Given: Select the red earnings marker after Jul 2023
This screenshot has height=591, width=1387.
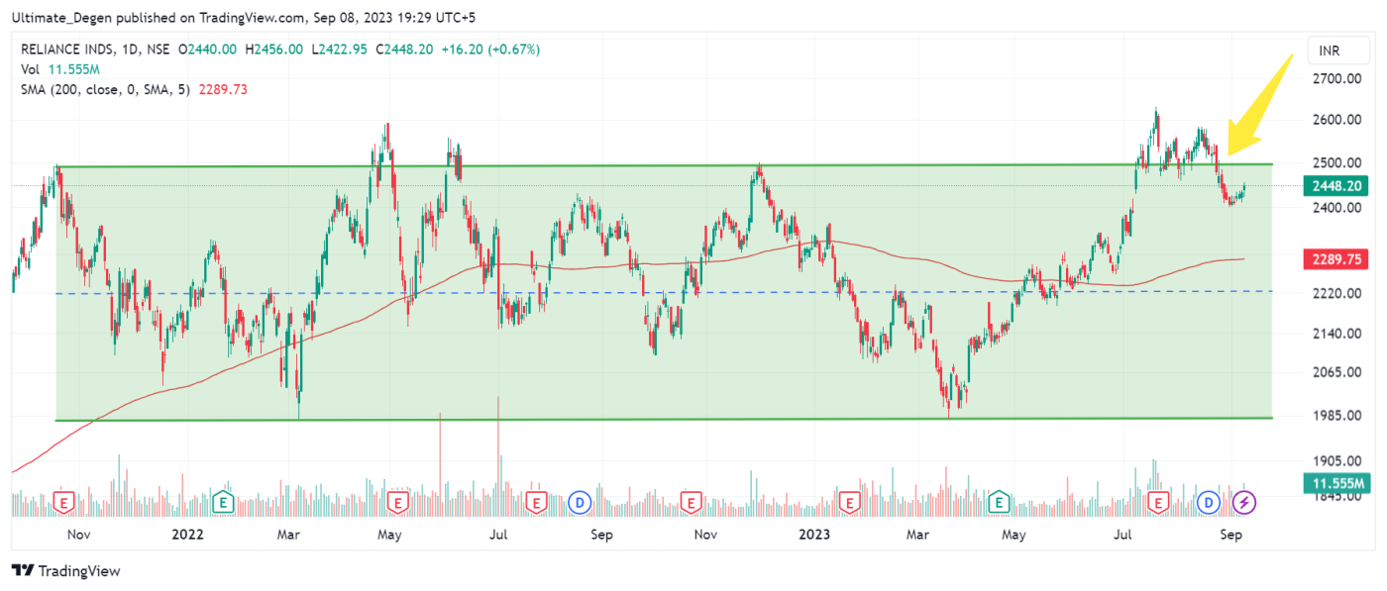Looking at the screenshot, I should [1157, 503].
